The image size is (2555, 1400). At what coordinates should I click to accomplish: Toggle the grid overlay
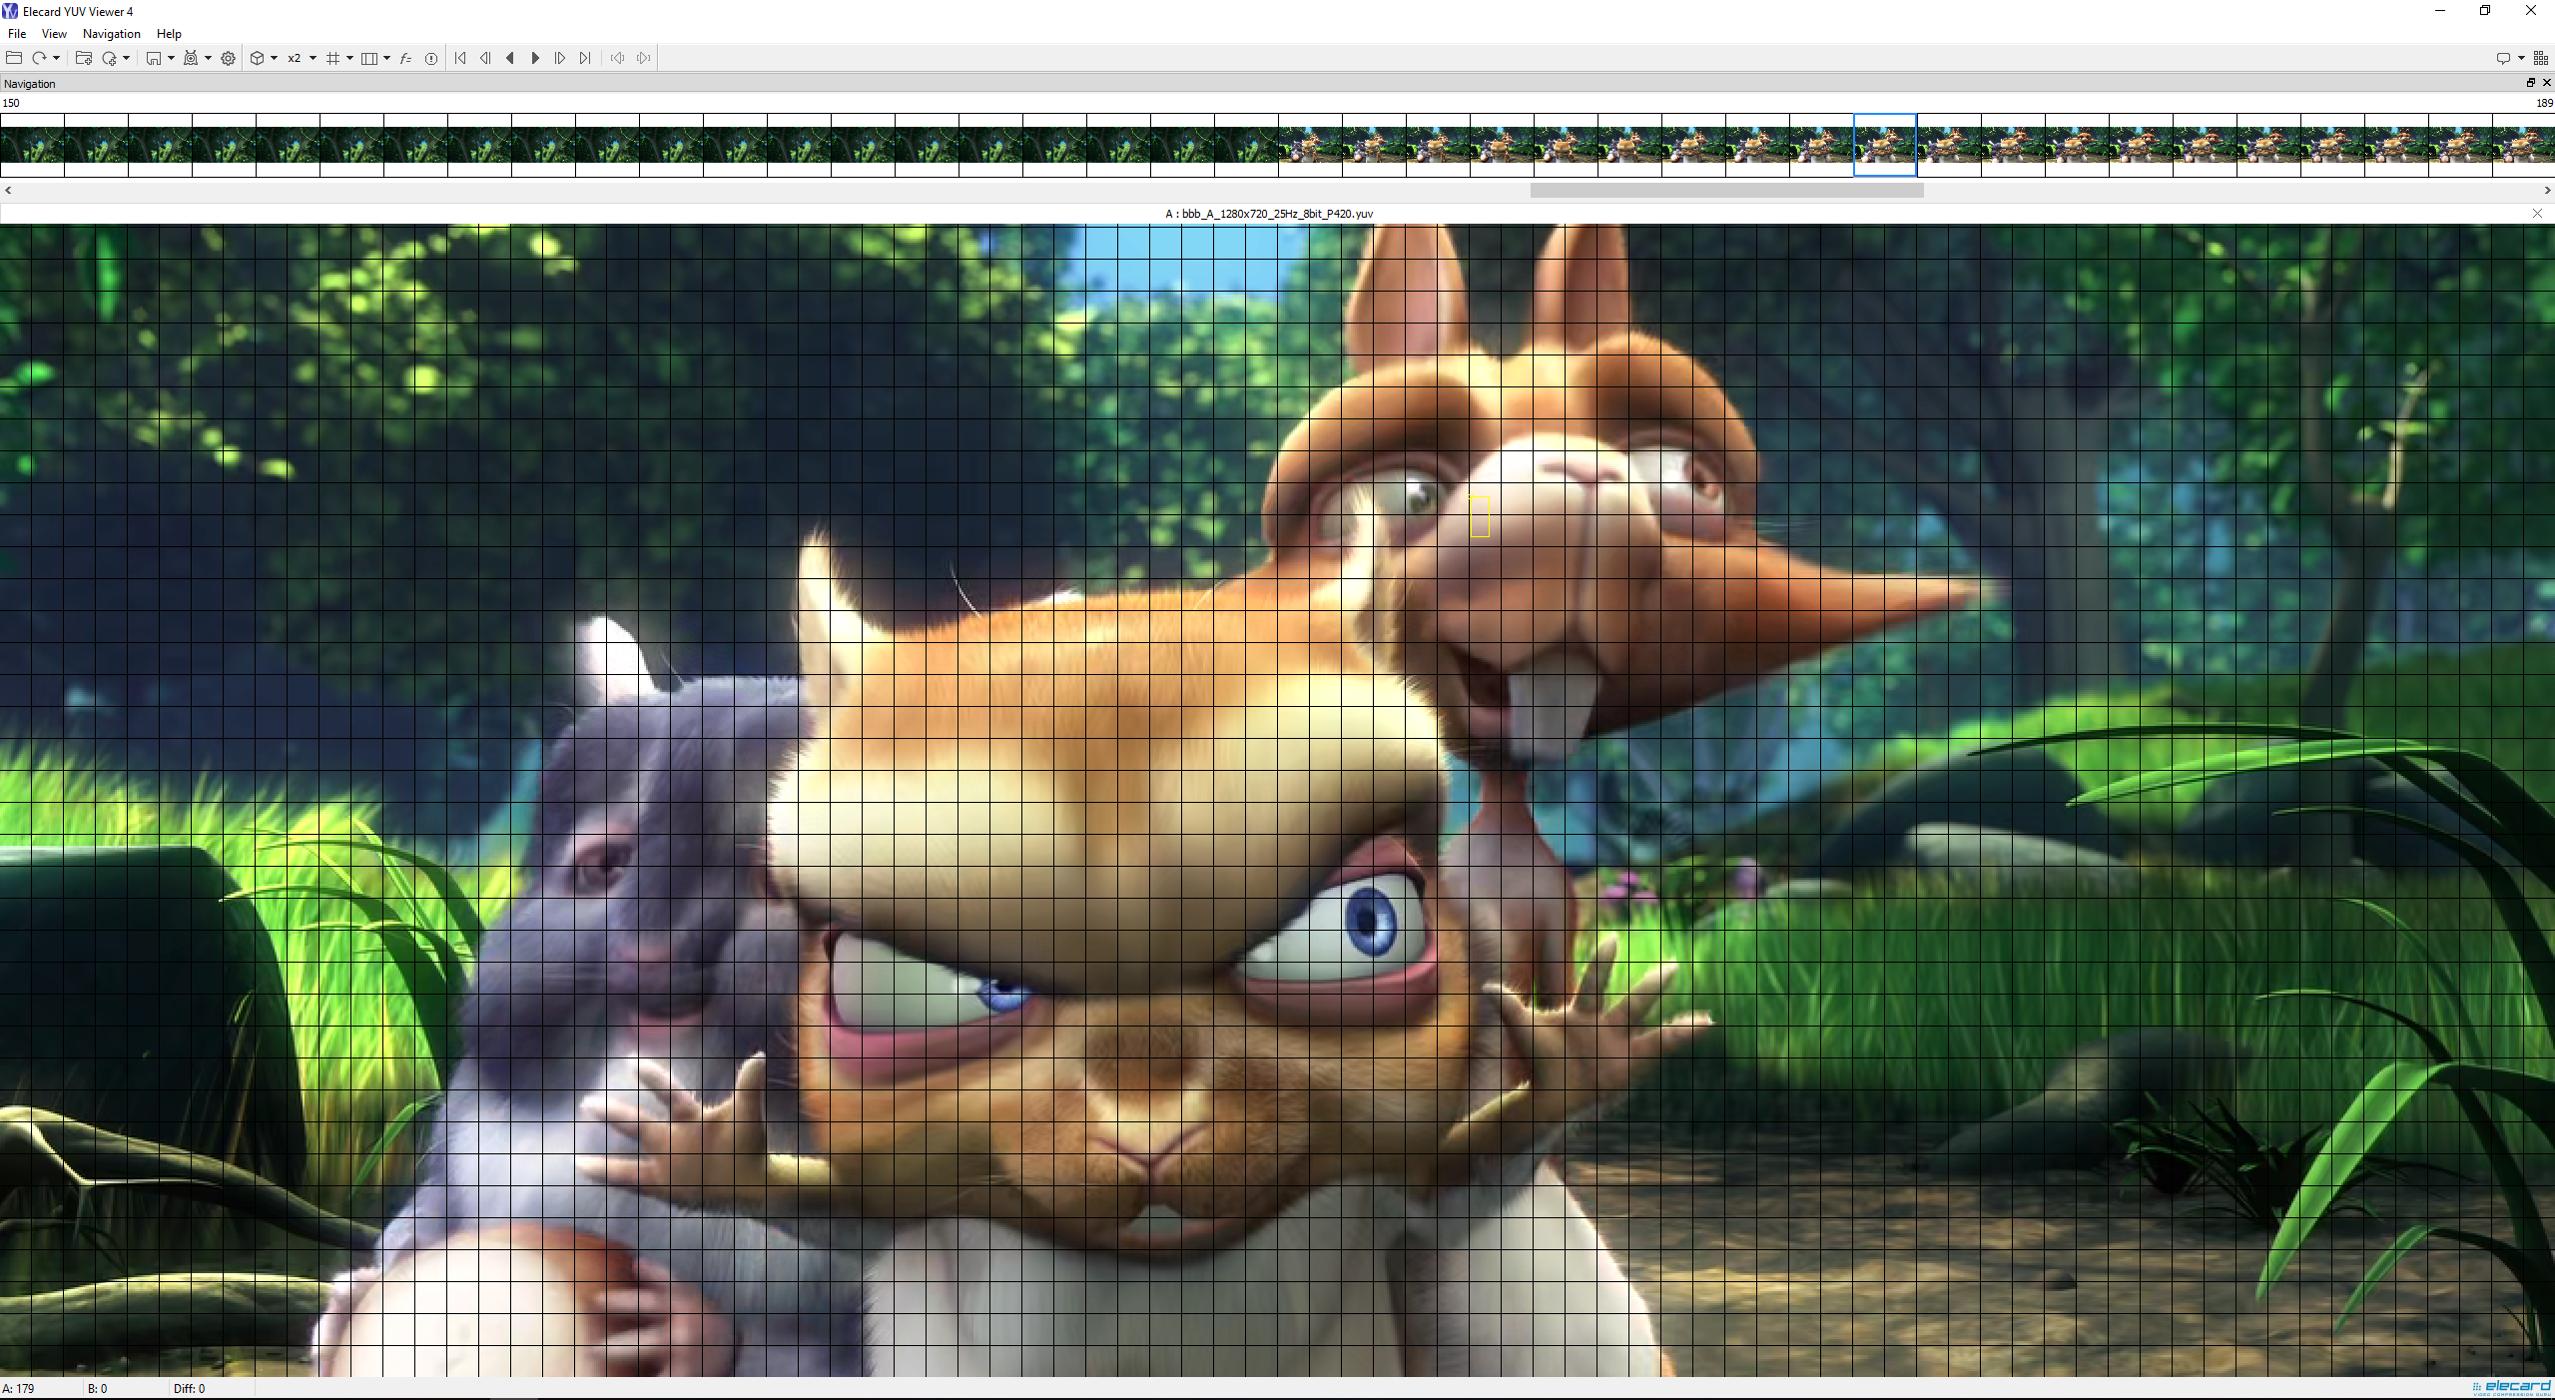[x=333, y=58]
